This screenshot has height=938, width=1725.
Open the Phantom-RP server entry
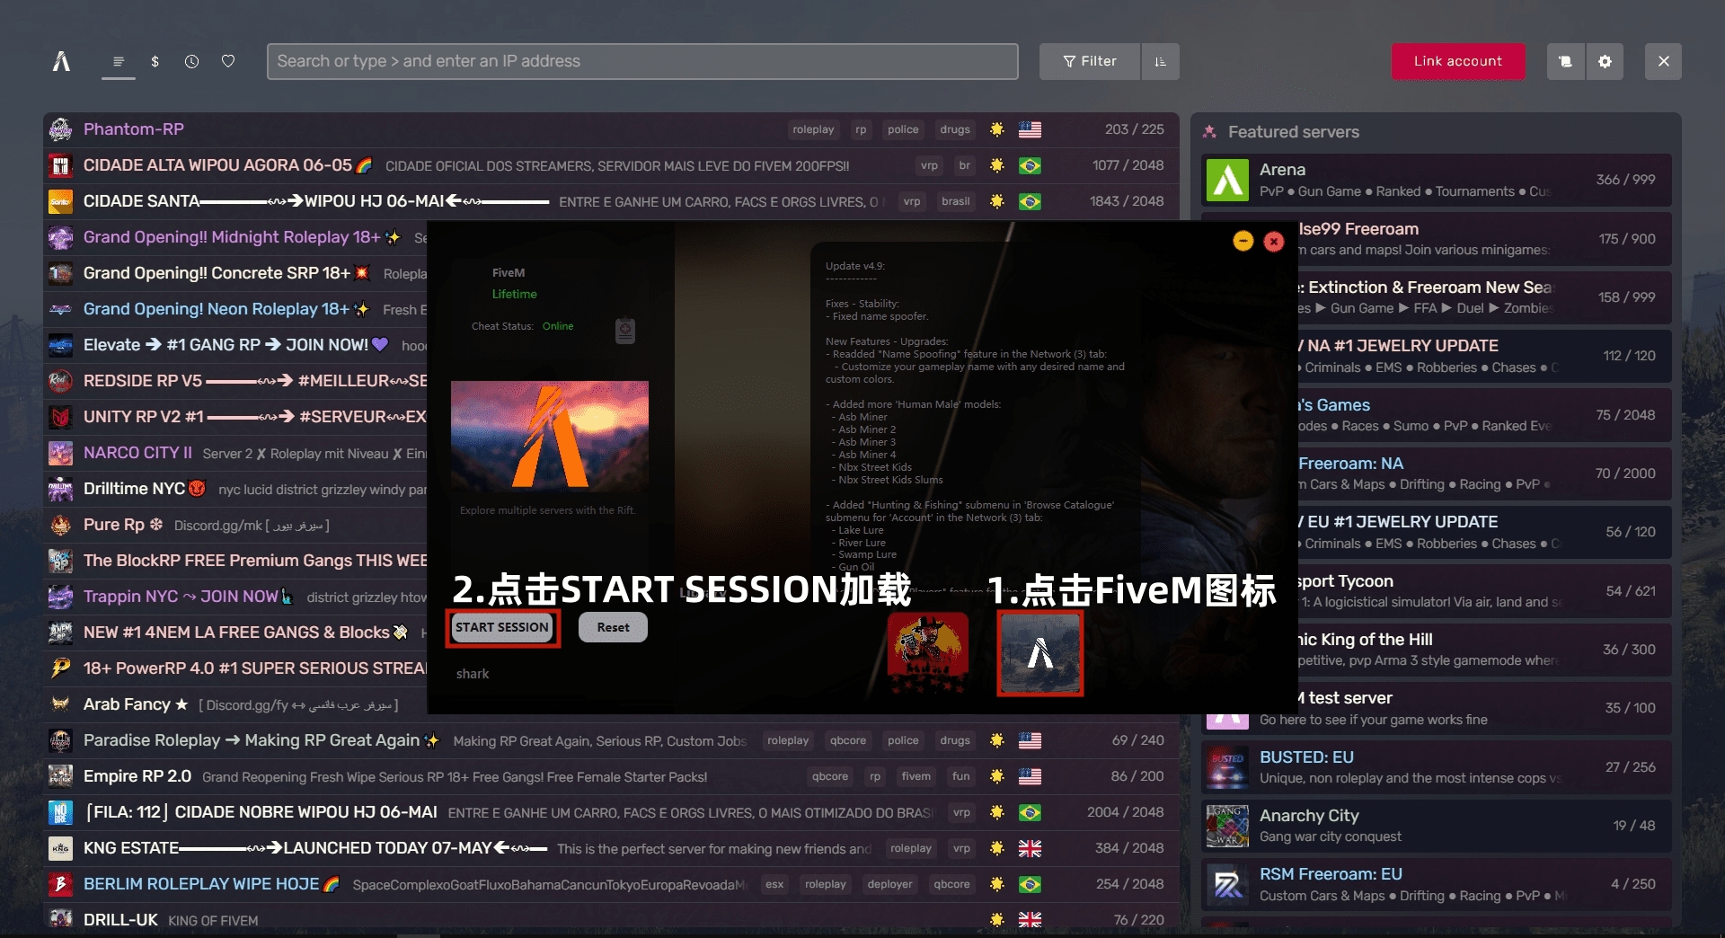[x=134, y=129]
